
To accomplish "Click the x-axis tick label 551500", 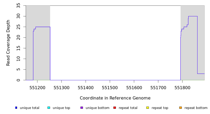I will pyautogui.click(x=110, y=87).
